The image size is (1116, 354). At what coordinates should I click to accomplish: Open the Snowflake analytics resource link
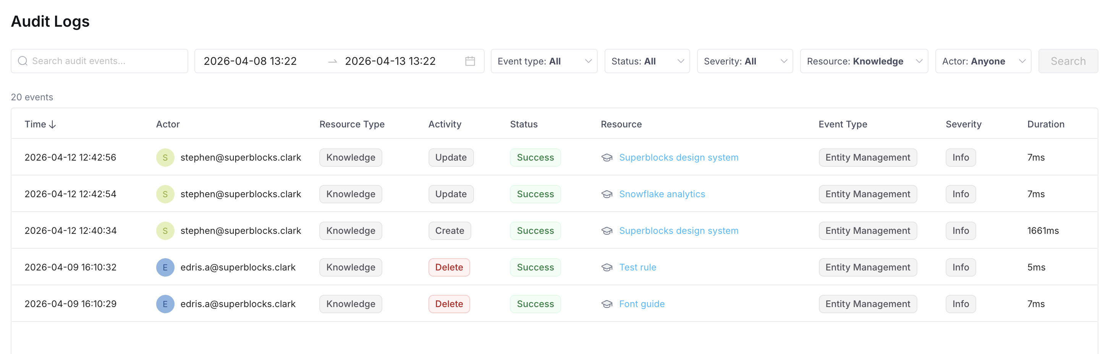662,194
